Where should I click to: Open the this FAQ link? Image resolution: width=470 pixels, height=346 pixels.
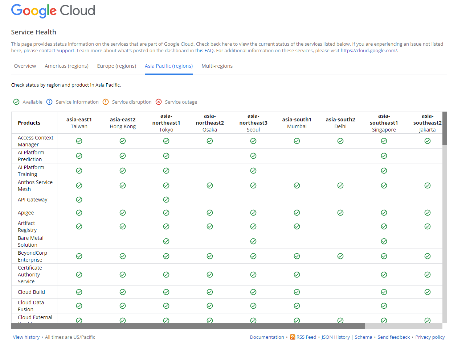click(x=204, y=51)
